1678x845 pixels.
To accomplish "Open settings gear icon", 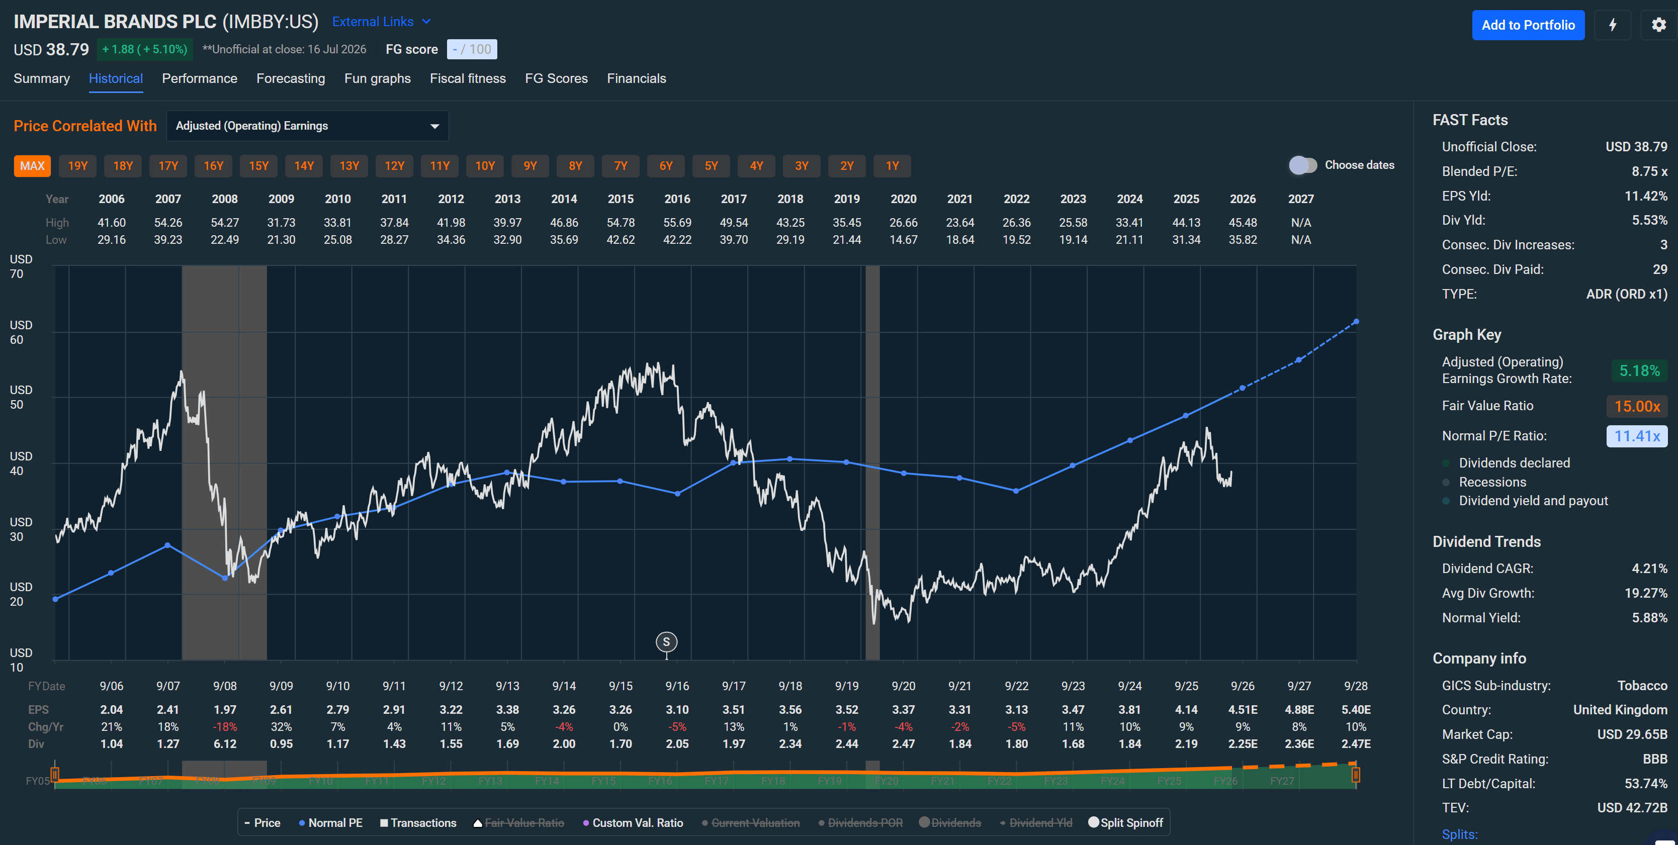I will [x=1658, y=25].
